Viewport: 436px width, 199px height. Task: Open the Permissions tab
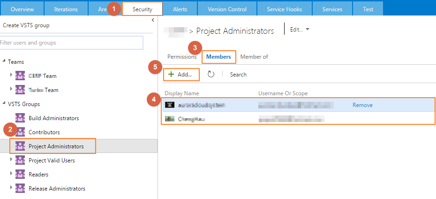pos(182,57)
